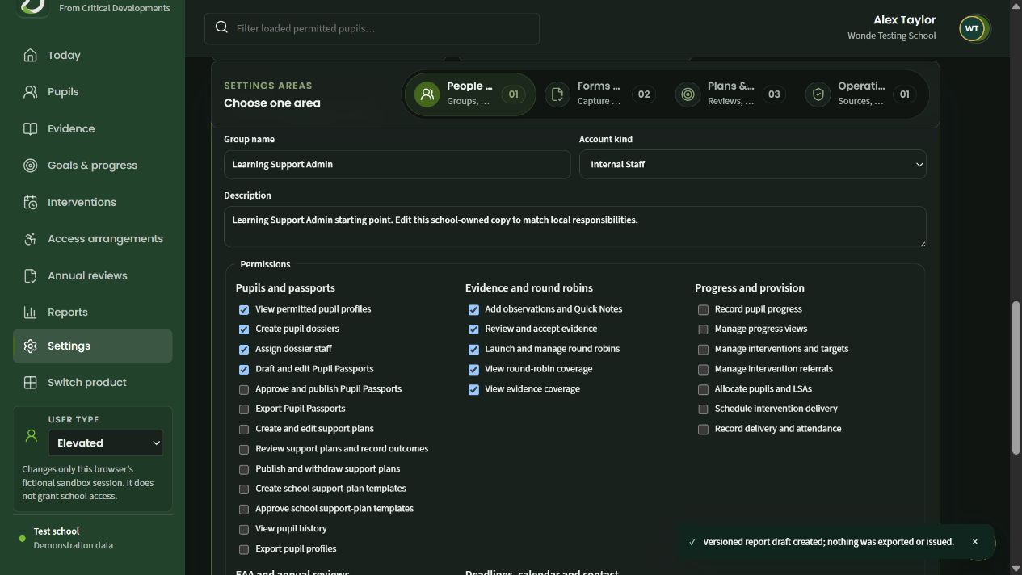
Task: Click the Annual reviews document icon
Action: tap(30, 275)
